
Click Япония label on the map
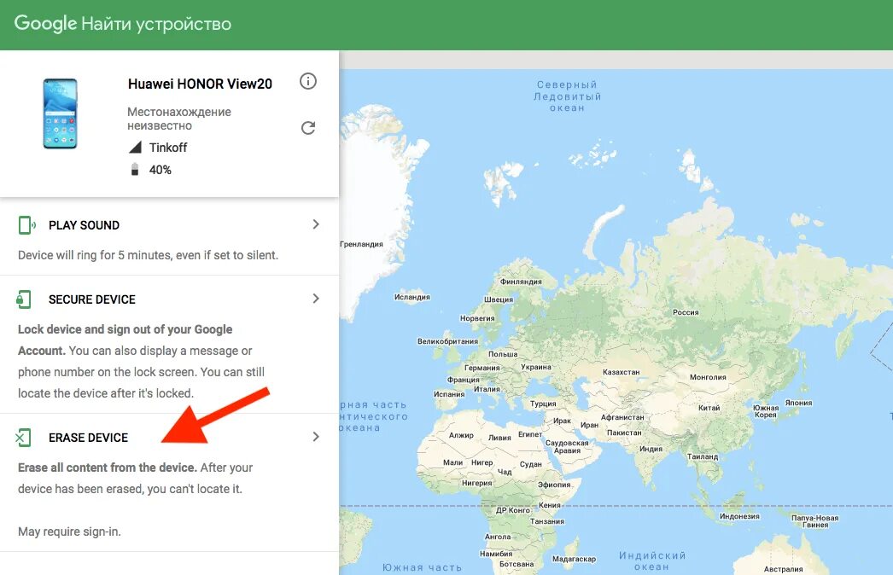coord(798,403)
